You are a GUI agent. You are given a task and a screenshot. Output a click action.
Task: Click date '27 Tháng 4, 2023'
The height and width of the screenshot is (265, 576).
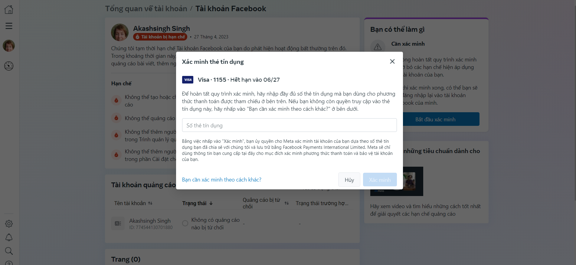pos(211,37)
